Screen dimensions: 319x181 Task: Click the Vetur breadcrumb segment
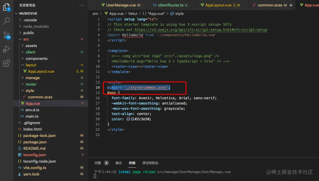[133, 14]
